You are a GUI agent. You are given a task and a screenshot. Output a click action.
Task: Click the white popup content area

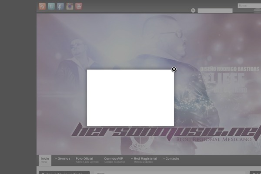[x=130, y=98]
